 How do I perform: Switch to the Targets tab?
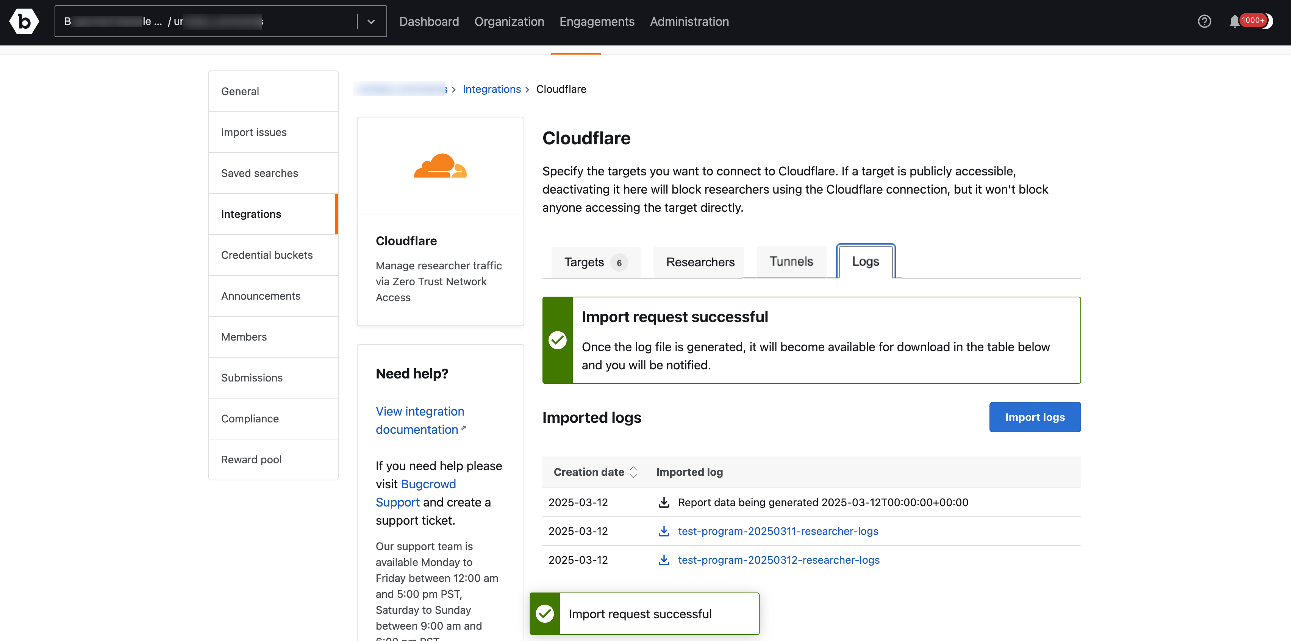596,262
